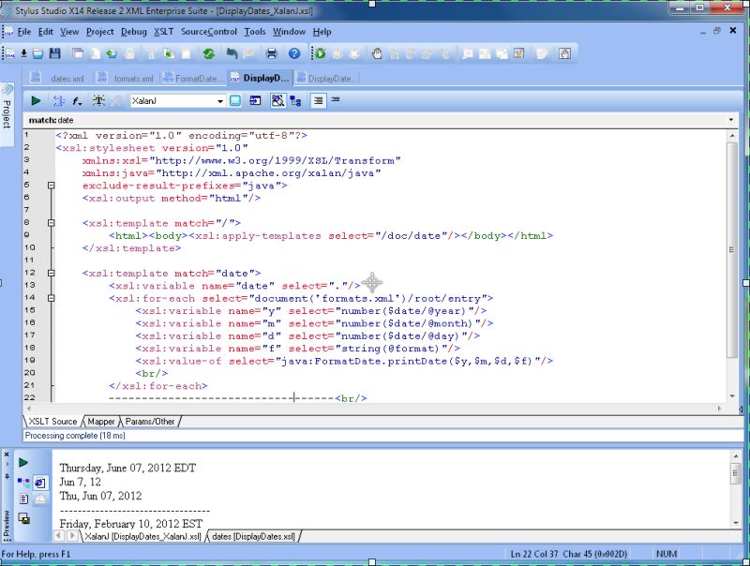Image resolution: width=750 pixels, height=566 pixels.
Task: Expand the match:date breadcrumb dropdown arrow
Action: 731,119
